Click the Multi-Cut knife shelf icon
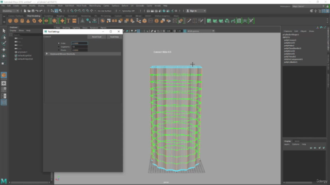This screenshot has width=330, height=185. (x=189, y=21)
